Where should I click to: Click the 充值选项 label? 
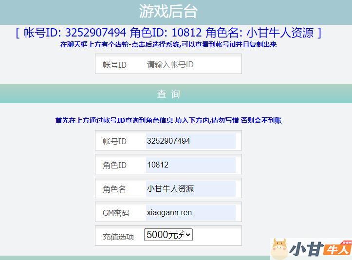118,237
